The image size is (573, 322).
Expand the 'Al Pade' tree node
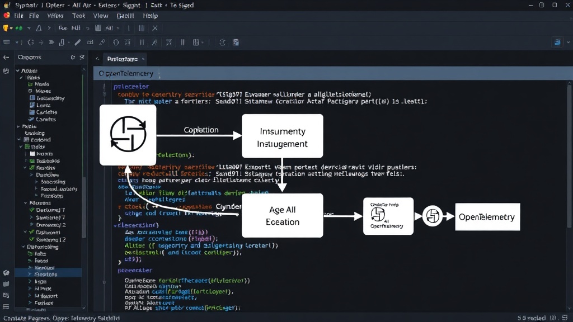(30, 288)
